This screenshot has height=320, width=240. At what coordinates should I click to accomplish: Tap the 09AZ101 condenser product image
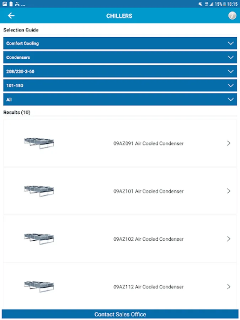39,191
